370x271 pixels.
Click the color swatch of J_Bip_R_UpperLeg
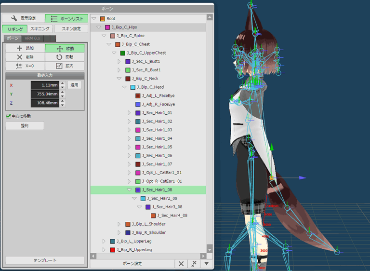point(112,250)
